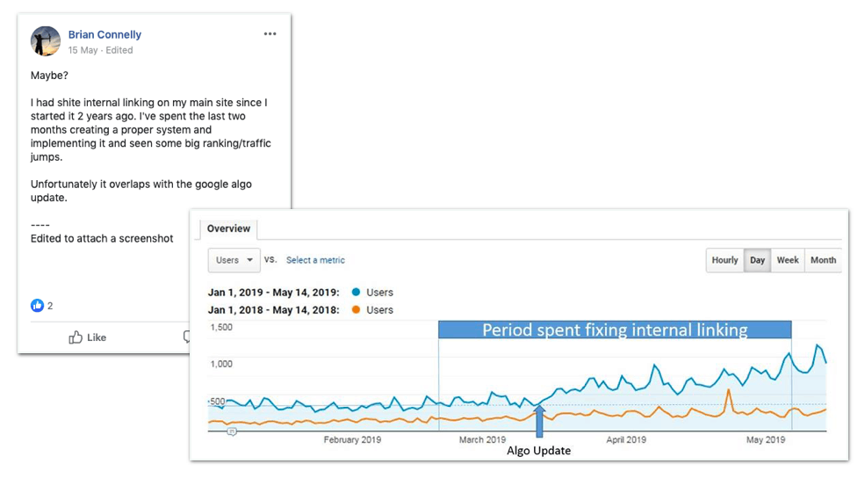The image size is (865, 478).
Task: Click the Edited label to view history
Action: pos(119,50)
